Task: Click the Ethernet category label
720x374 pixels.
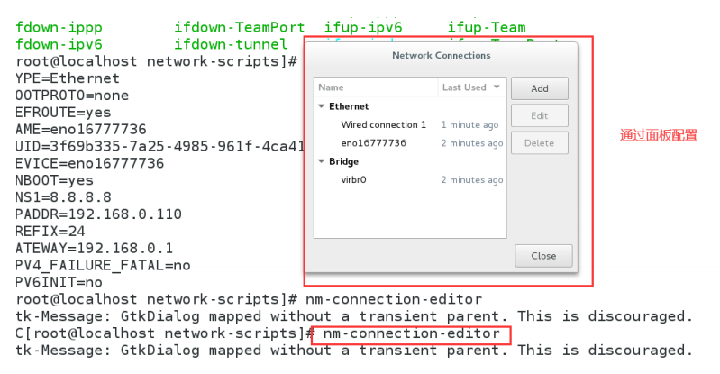Action: tap(349, 106)
